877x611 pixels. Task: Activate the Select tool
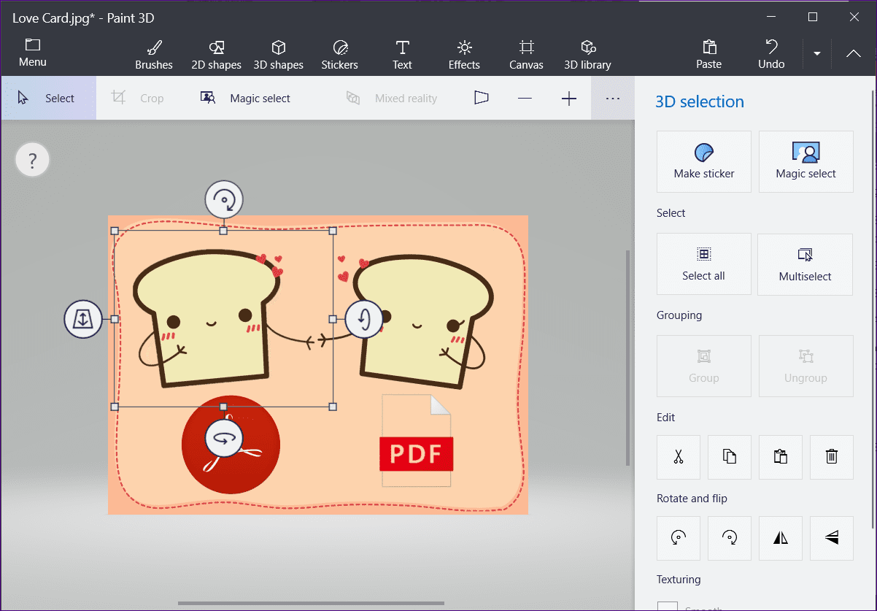pyautogui.click(x=48, y=98)
